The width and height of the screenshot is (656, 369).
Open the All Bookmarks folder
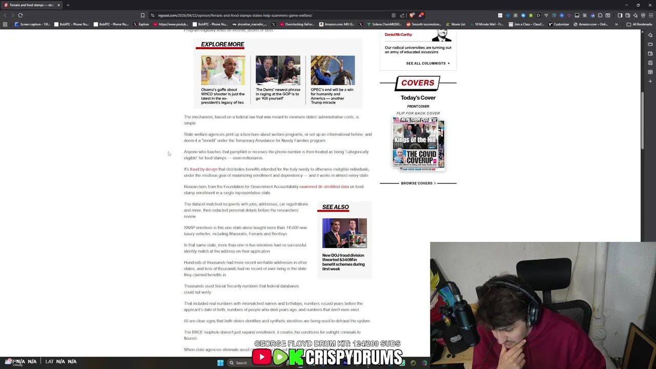[639, 24]
